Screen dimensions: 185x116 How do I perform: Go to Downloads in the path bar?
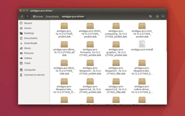[x=53, y=16]
